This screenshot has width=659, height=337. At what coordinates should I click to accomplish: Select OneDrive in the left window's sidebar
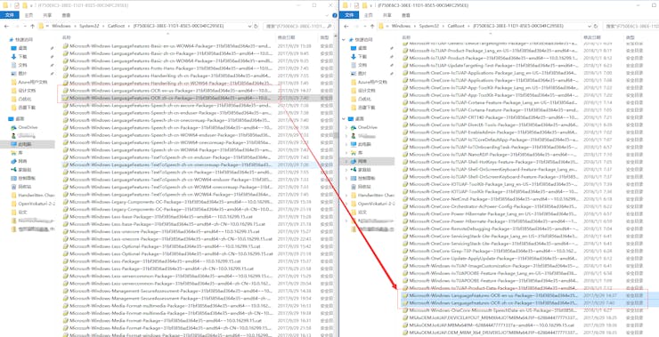(x=25, y=127)
